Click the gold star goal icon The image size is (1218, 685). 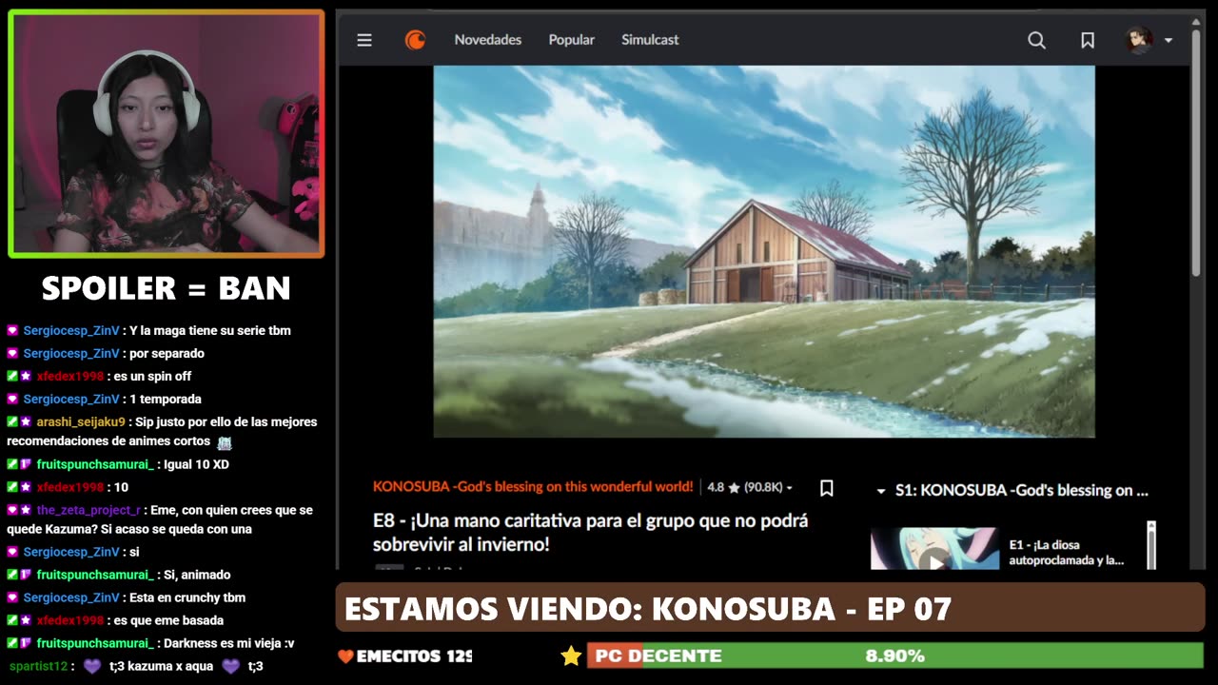571,656
